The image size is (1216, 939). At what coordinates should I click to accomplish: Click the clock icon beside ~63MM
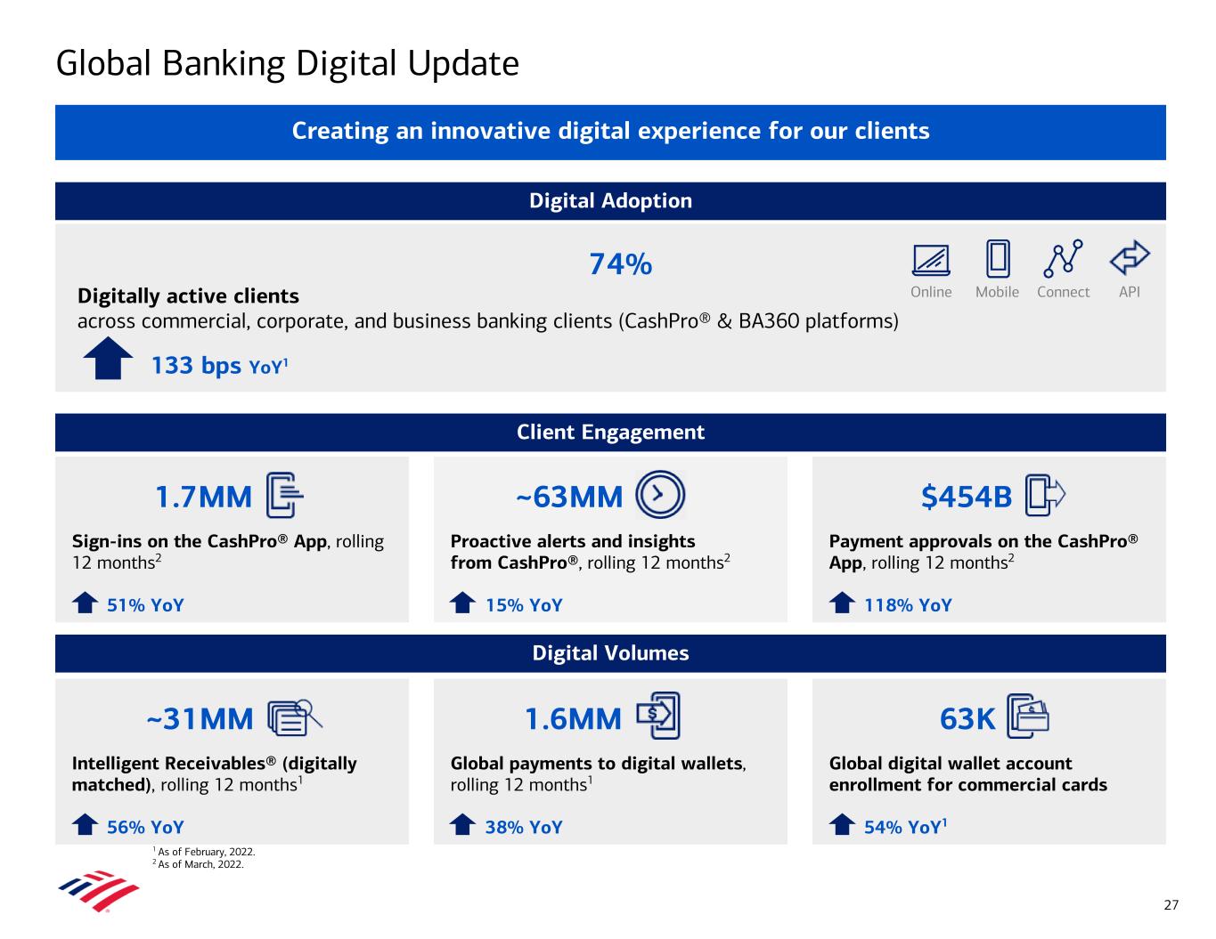click(x=660, y=495)
